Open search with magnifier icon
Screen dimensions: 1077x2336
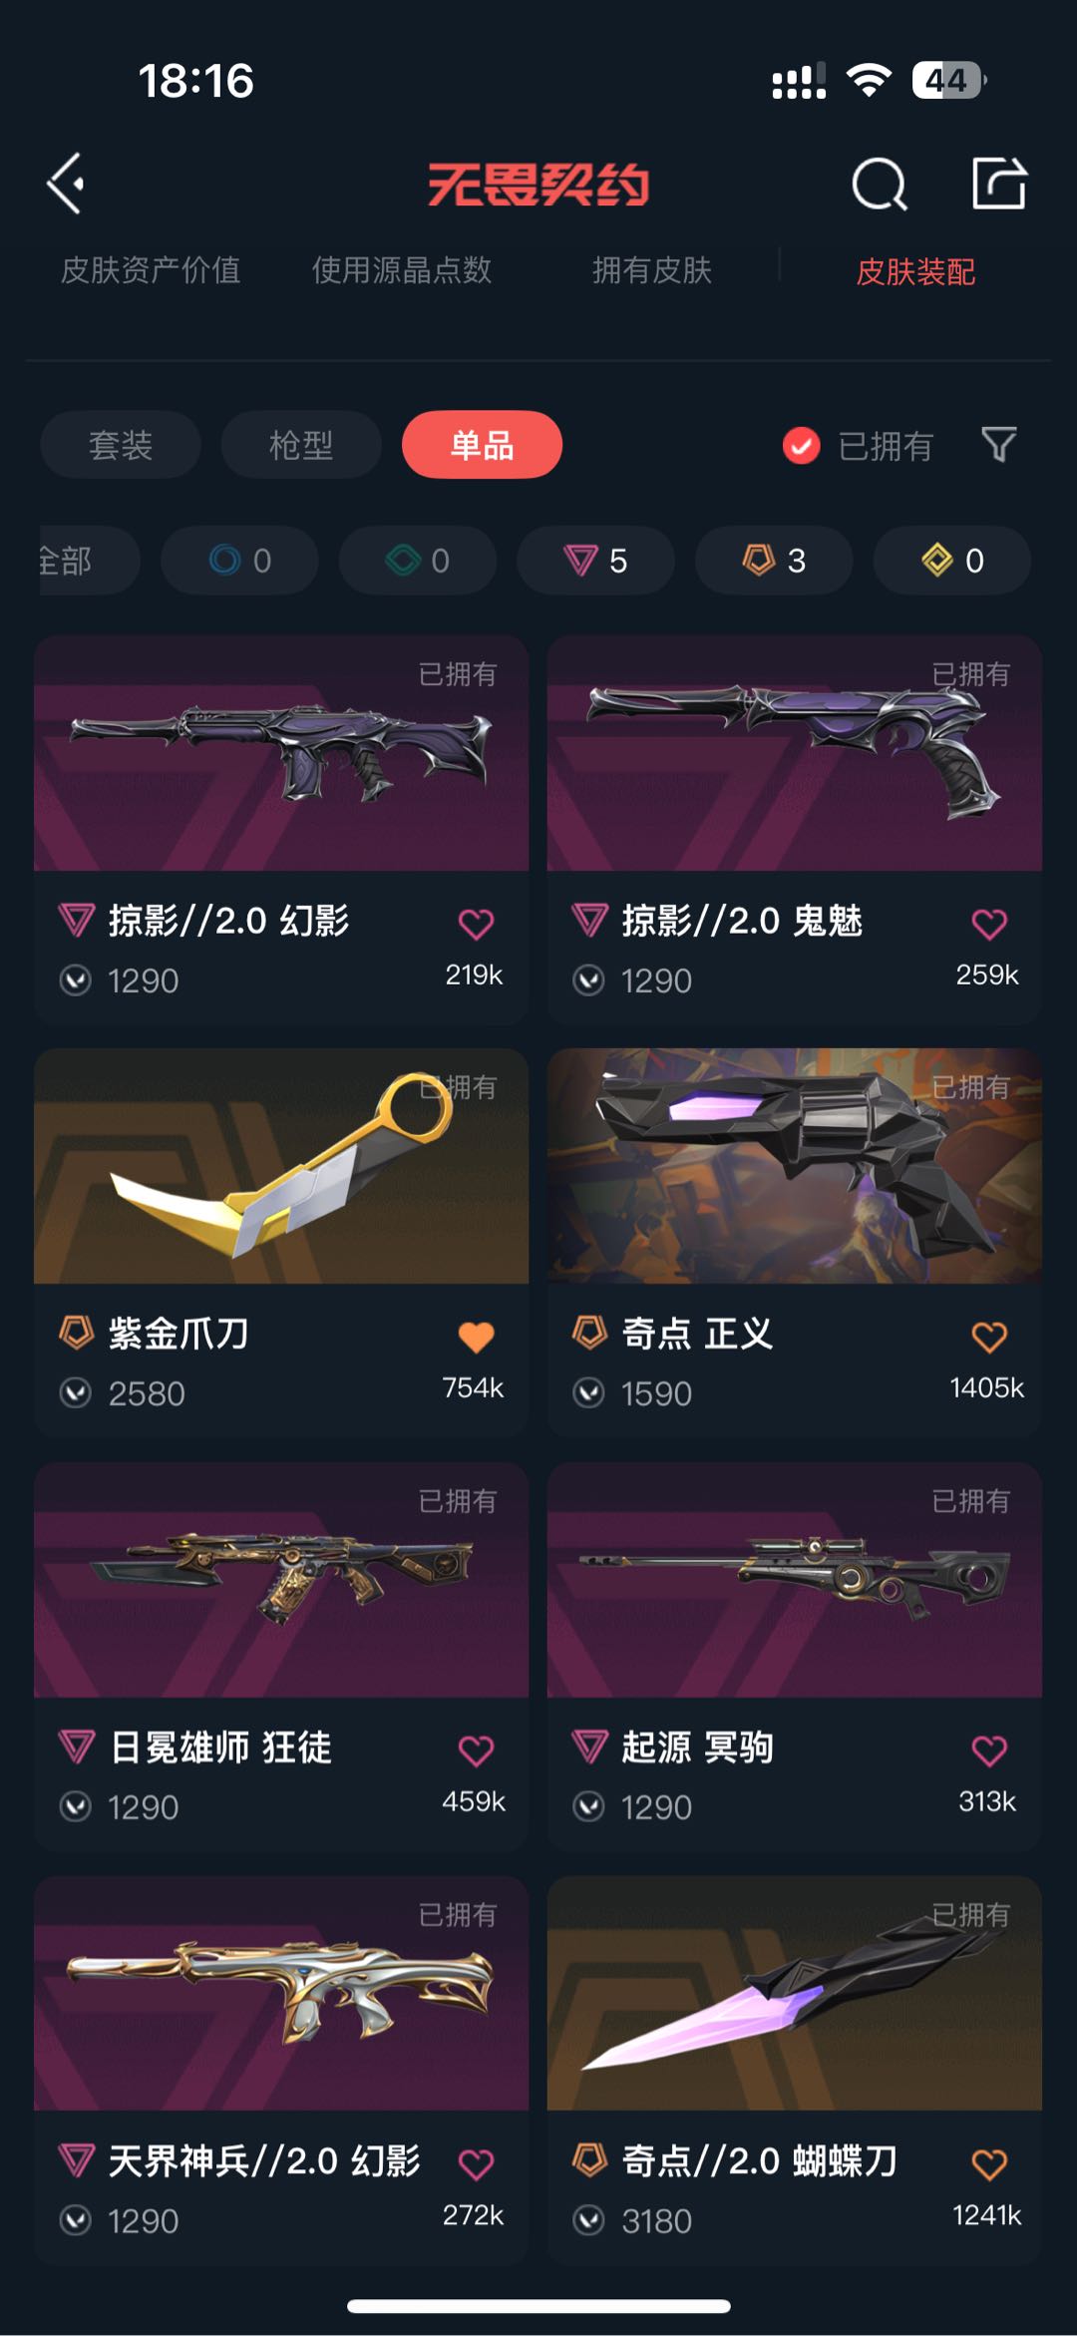[x=880, y=184]
